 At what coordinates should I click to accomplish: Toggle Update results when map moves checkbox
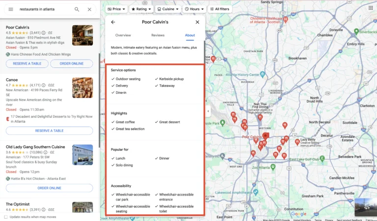[6, 217]
